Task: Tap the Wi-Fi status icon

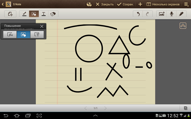Action: pos(181,115)
